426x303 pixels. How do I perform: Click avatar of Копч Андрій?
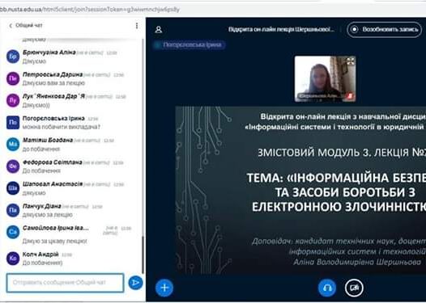pyautogui.click(x=13, y=259)
